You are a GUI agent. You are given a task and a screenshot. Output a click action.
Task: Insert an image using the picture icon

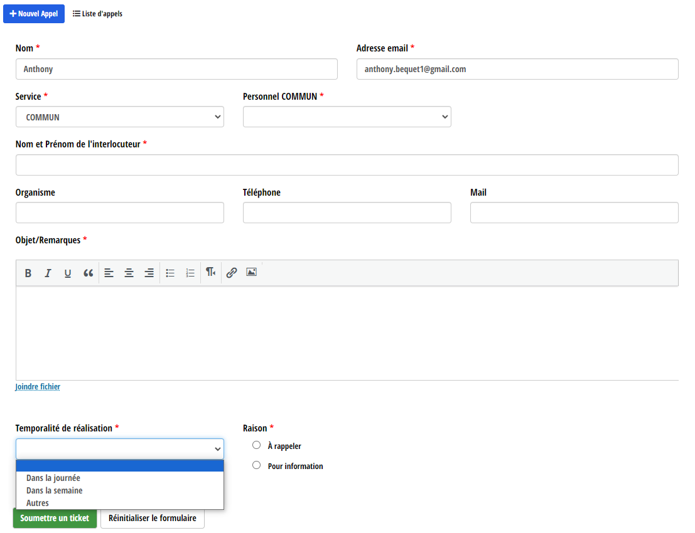tap(252, 272)
